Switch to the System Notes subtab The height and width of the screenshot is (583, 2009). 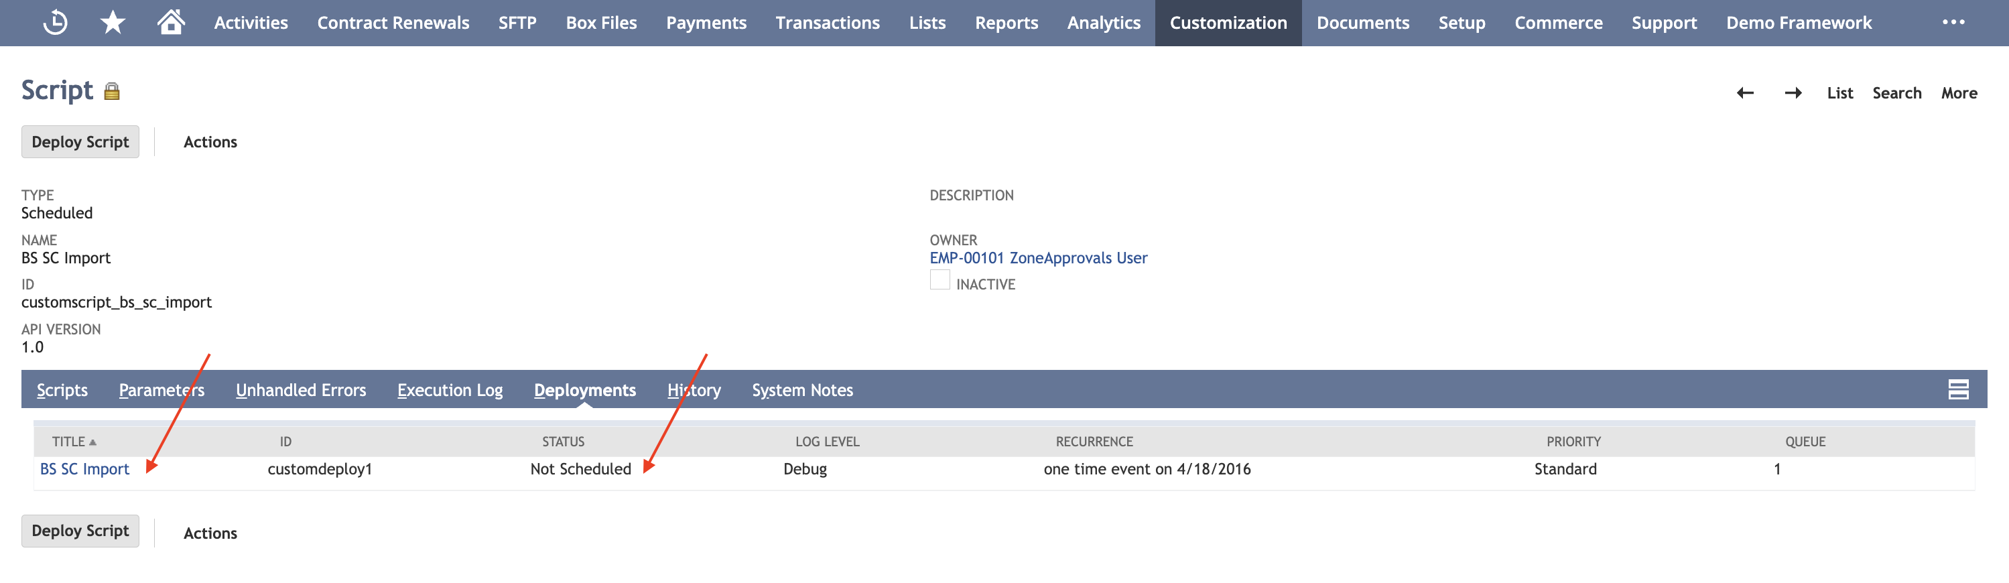point(803,390)
